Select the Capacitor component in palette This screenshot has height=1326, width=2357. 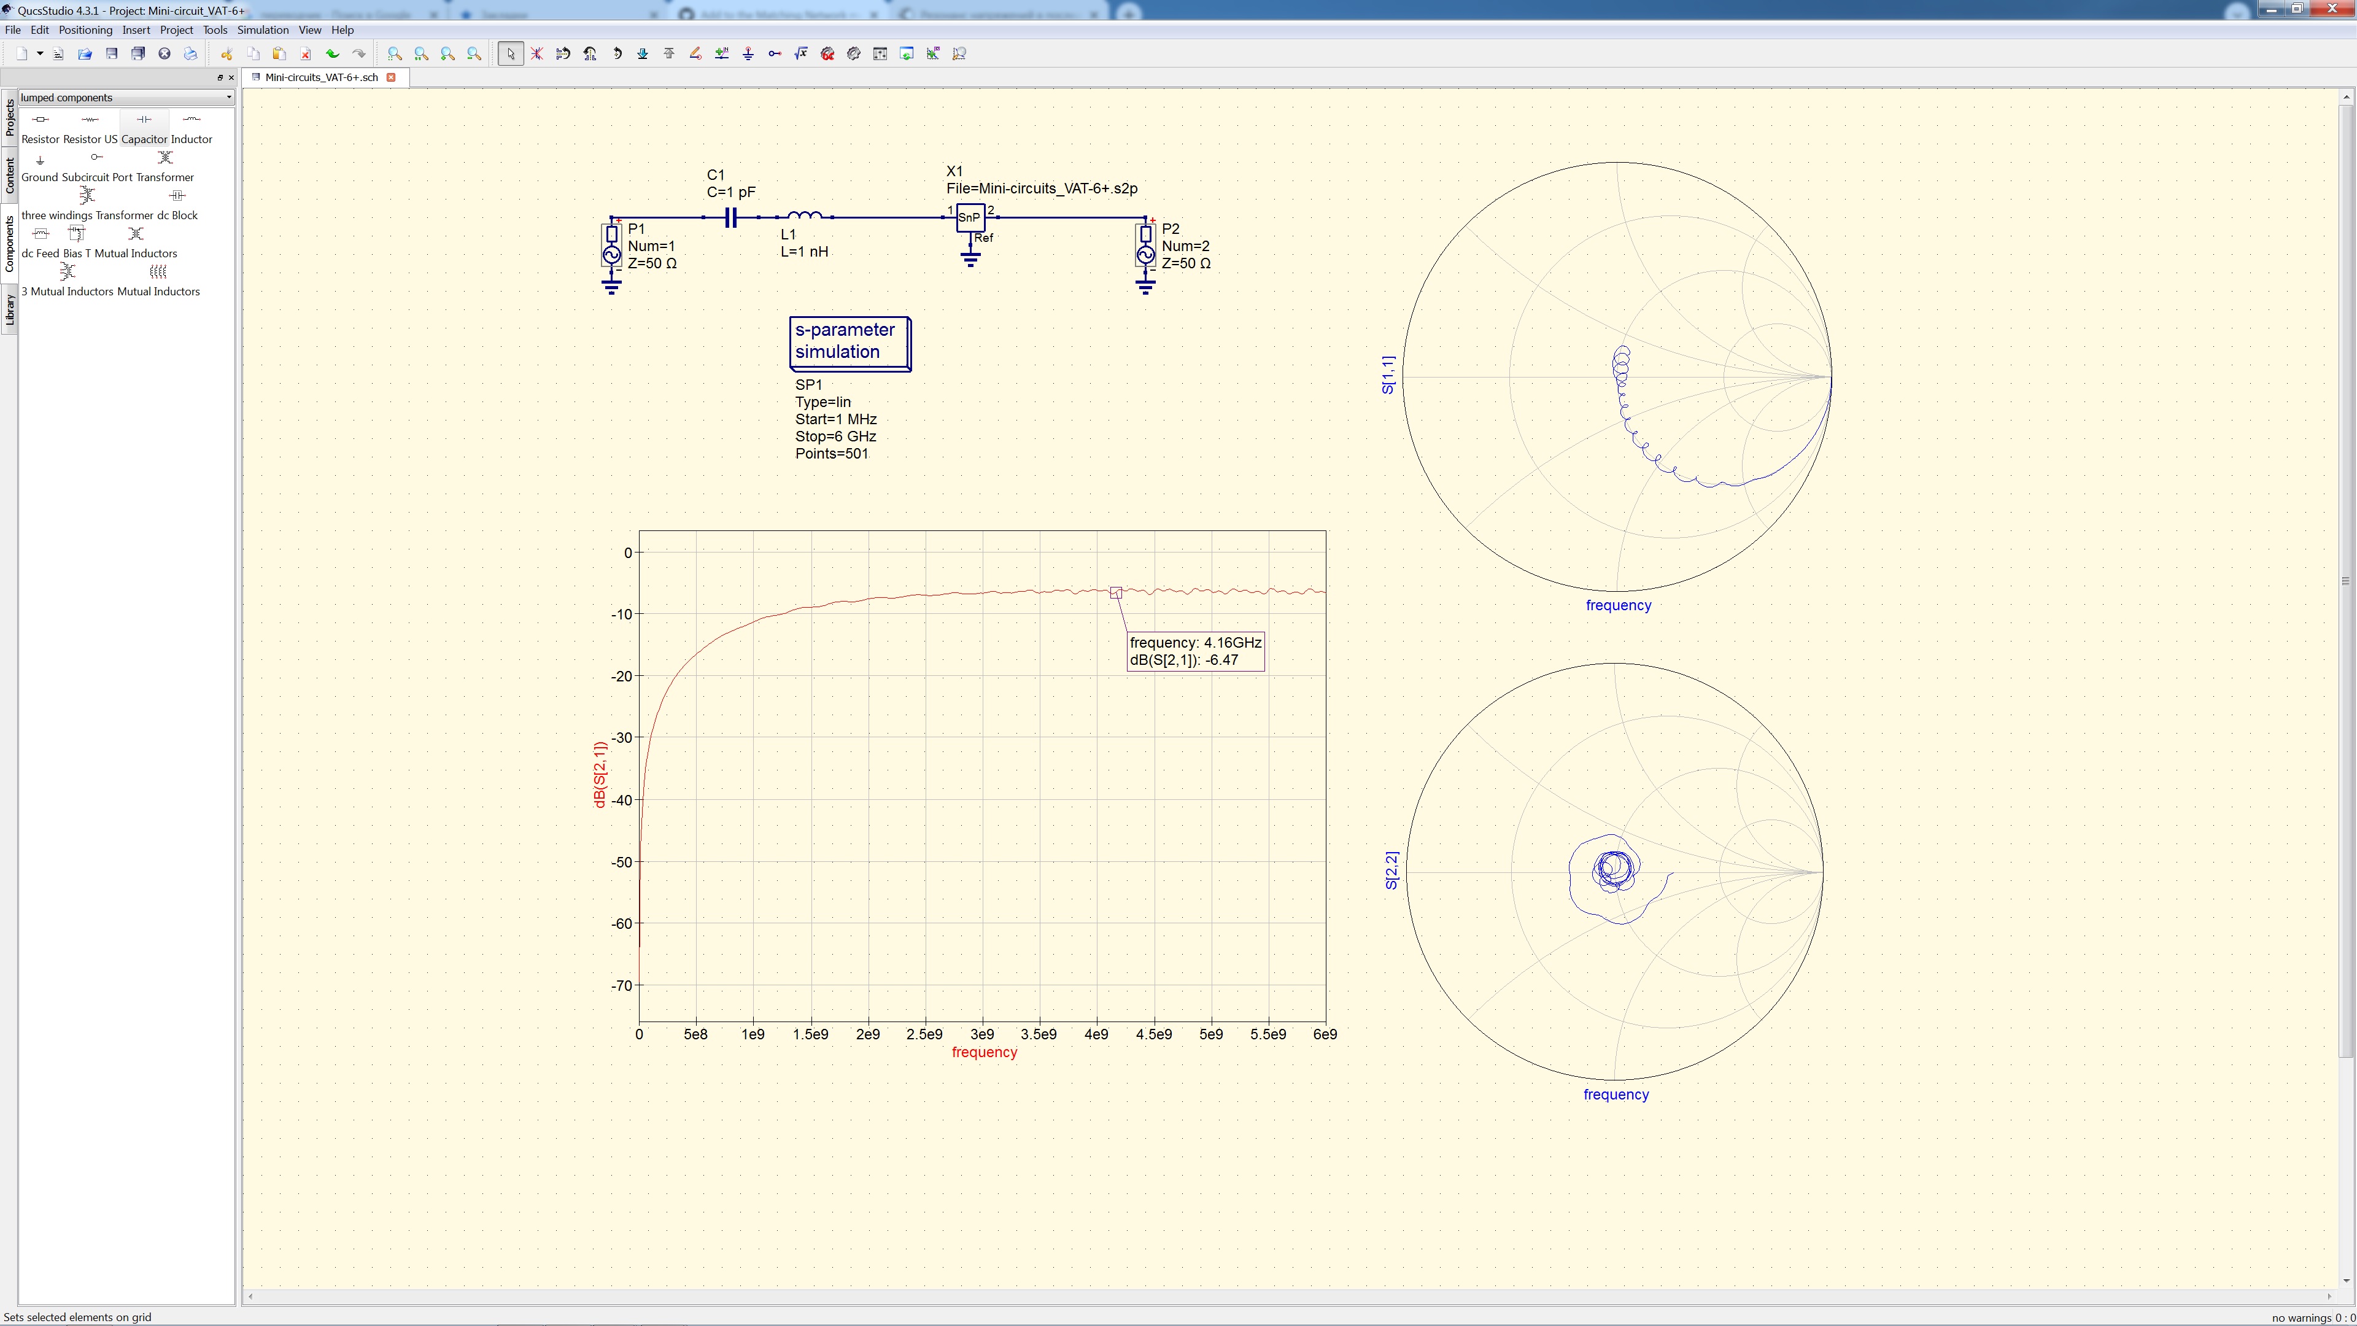pos(145,128)
